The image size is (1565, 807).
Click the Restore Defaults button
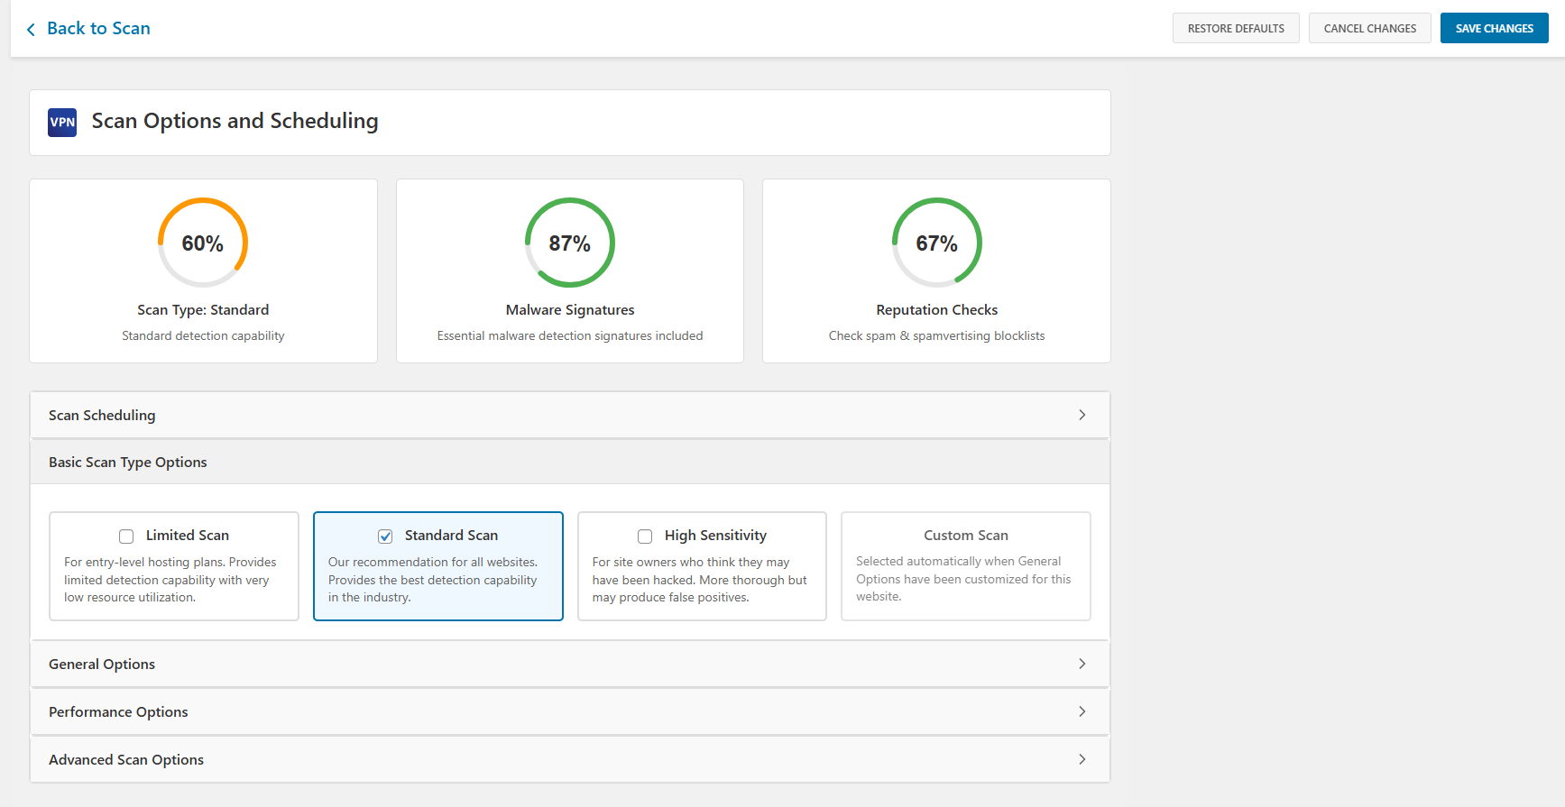pos(1236,28)
